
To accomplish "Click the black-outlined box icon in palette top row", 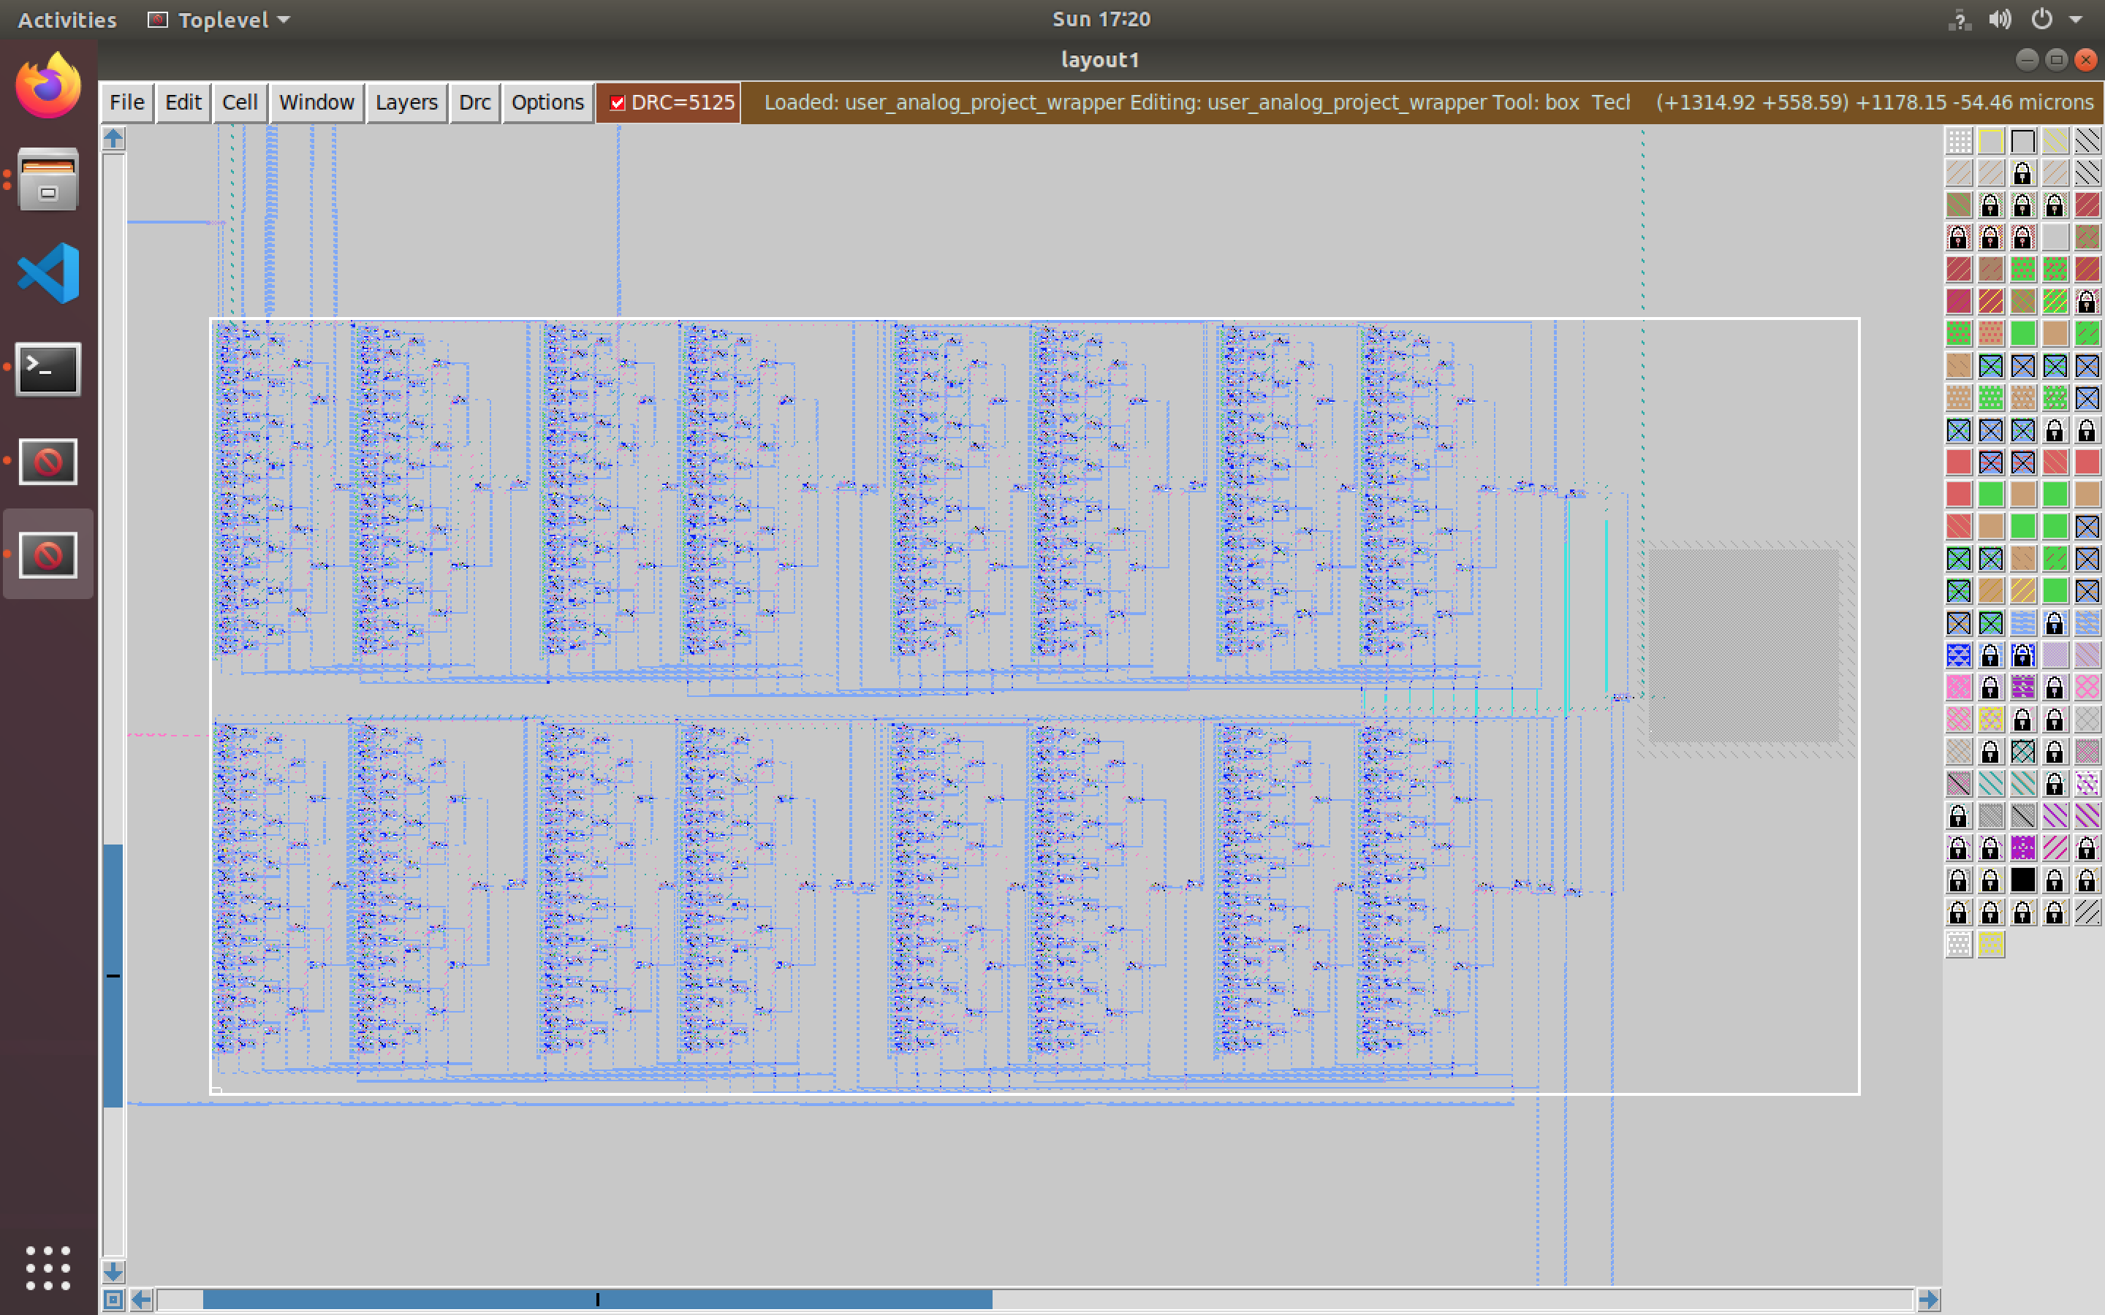I will [x=2022, y=141].
